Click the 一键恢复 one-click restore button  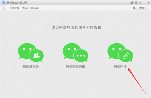click(140, 8)
